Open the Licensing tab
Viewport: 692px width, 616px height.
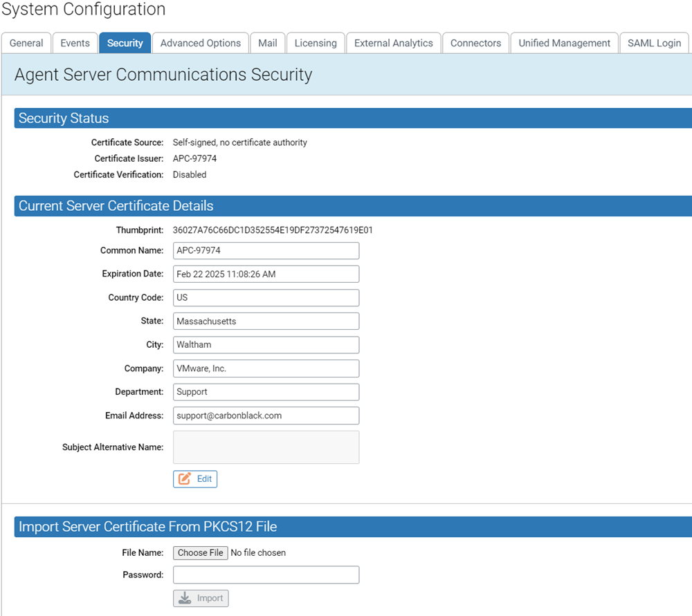(316, 42)
